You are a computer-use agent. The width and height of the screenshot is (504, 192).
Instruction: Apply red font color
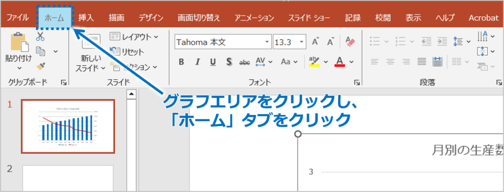click(340, 61)
